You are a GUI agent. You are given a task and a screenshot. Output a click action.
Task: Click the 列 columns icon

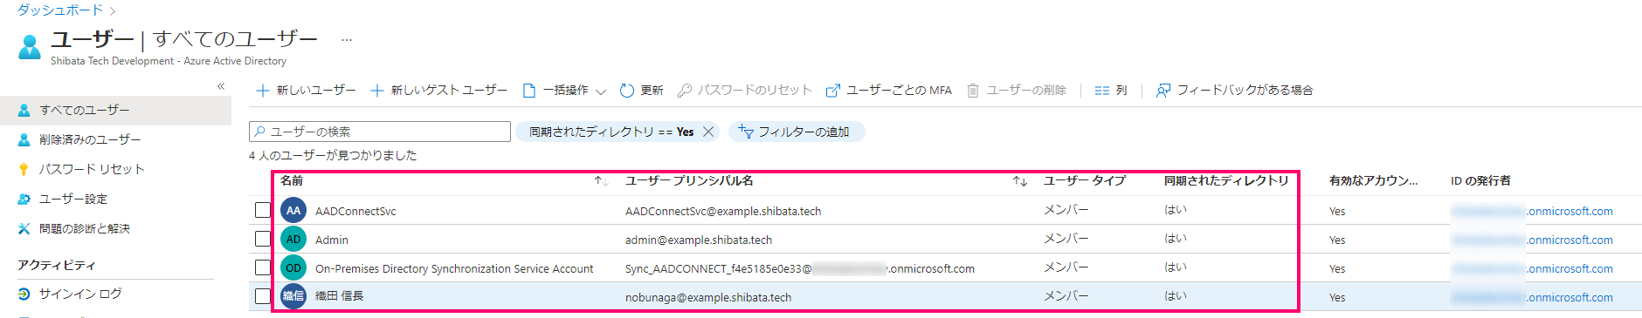[1102, 91]
